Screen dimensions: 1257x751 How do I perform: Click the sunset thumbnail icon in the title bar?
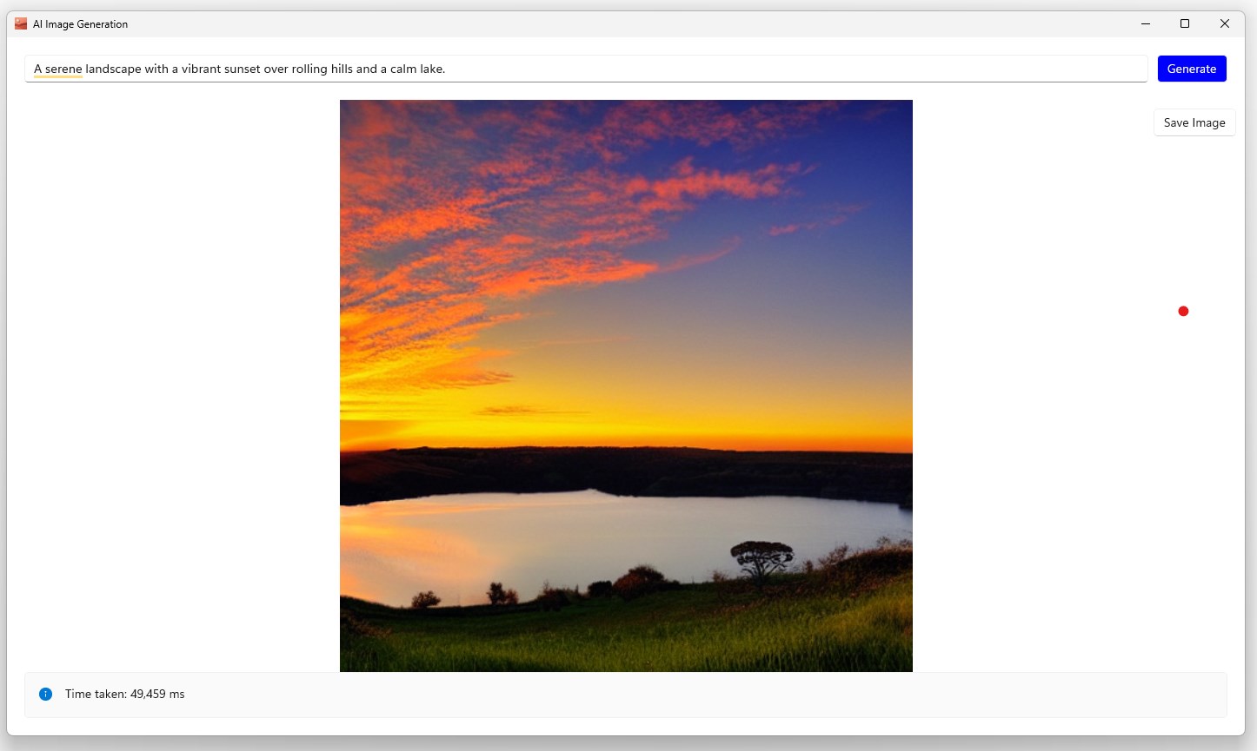pos(19,23)
